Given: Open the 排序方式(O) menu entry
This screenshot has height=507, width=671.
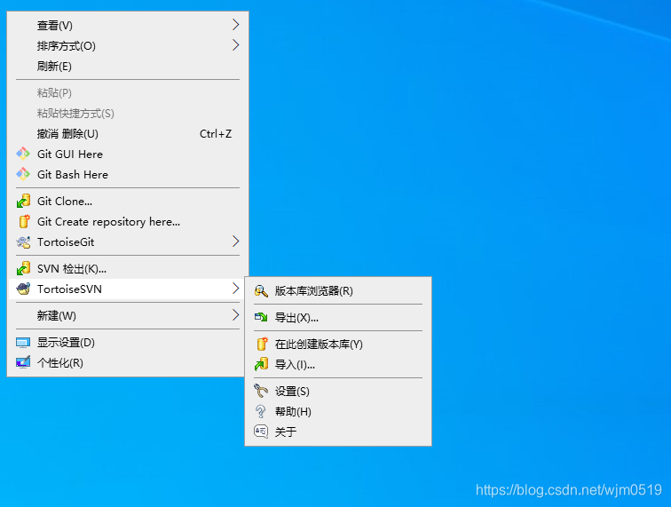Looking at the screenshot, I should 129,46.
